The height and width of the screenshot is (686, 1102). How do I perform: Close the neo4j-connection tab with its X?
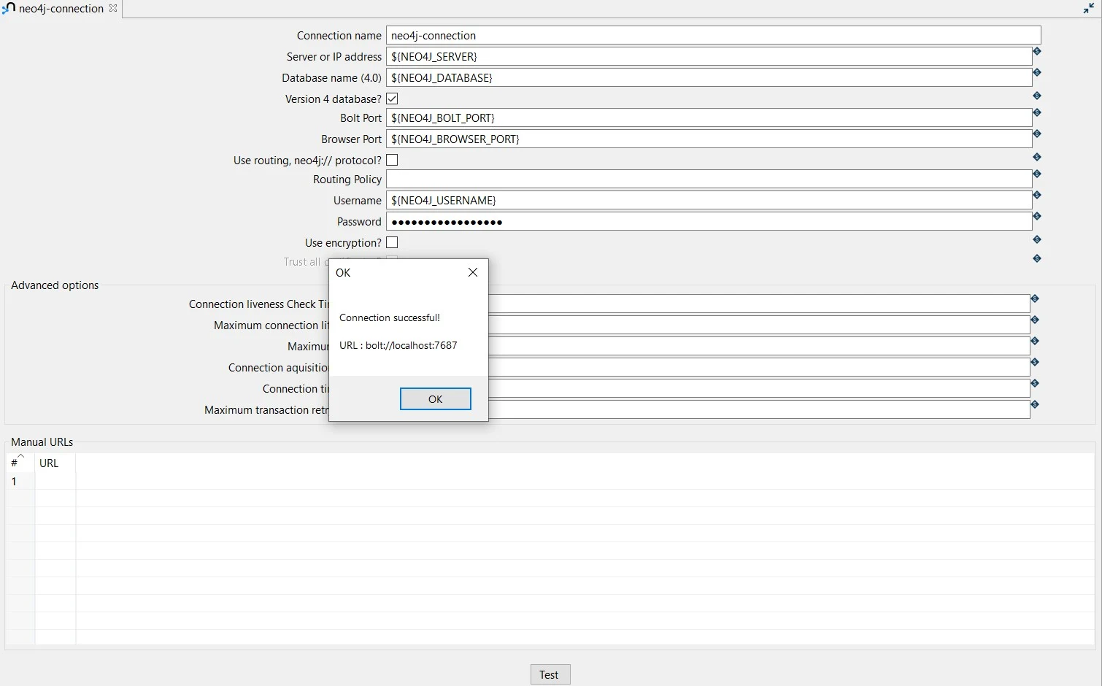pyautogui.click(x=113, y=9)
